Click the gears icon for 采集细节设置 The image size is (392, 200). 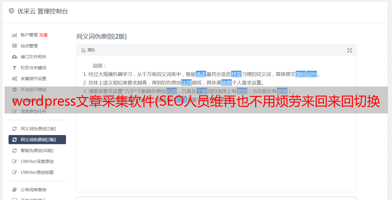point(14,79)
